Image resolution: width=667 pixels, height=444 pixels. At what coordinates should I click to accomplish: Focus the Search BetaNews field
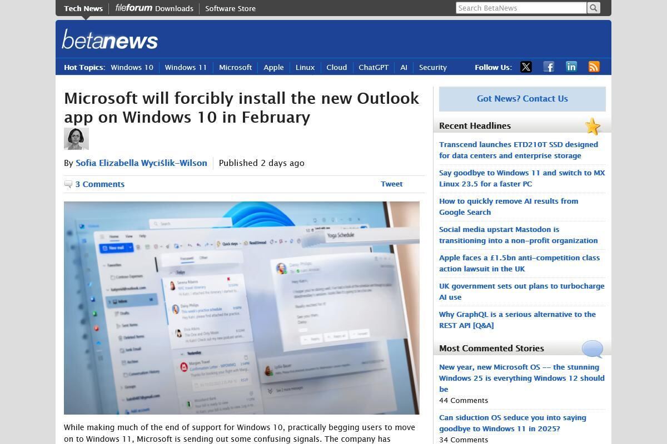(521, 8)
